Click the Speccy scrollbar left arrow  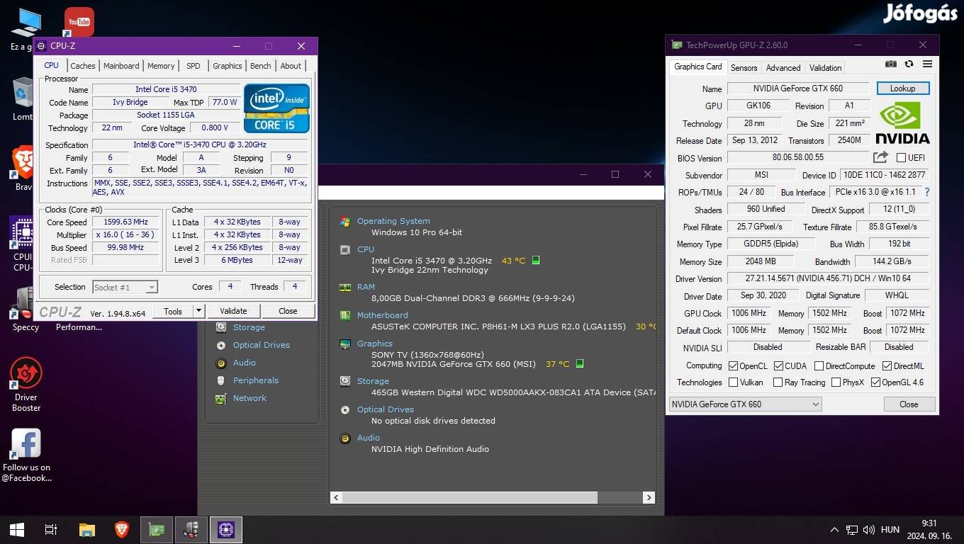pyautogui.click(x=337, y=498)
